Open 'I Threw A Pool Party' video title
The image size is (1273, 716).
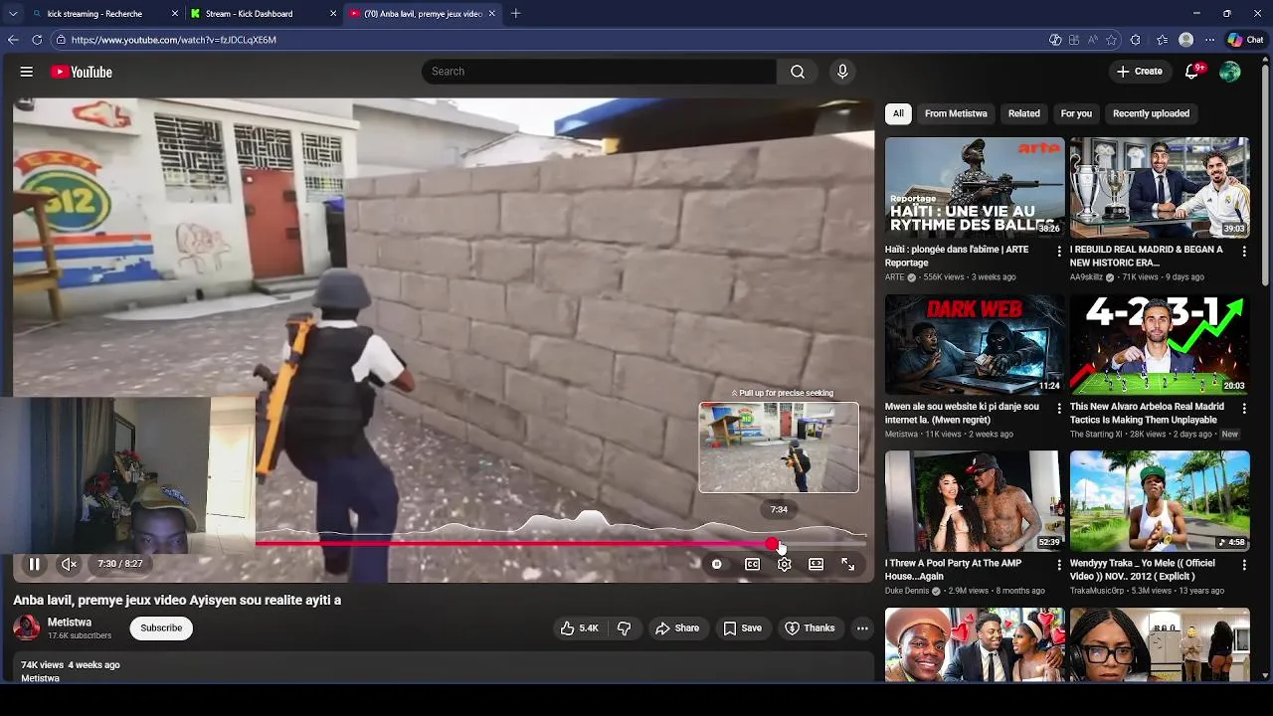960,570
